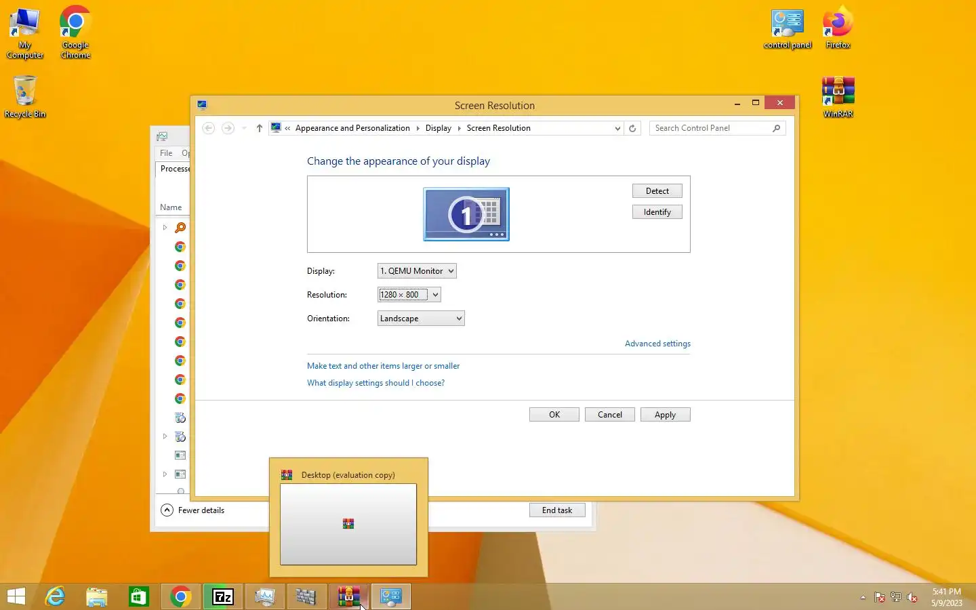976x610 pixels.
Task: Open Windows Store from taskbar
Action: coord(139,596)
